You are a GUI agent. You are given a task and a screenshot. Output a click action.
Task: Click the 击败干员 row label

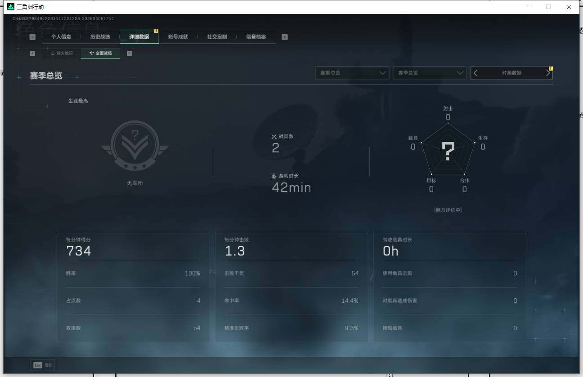click(234, 273)
